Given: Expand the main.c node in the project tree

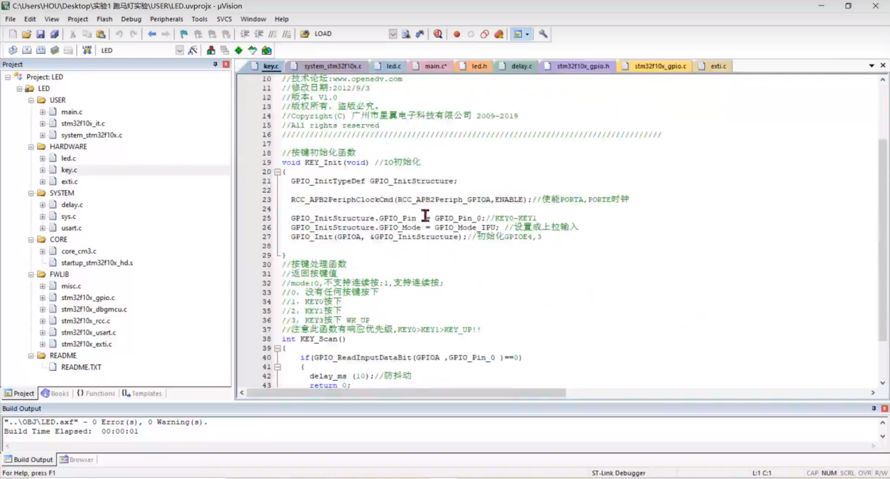Looking at the screenshot, I should tap(43, 112).
